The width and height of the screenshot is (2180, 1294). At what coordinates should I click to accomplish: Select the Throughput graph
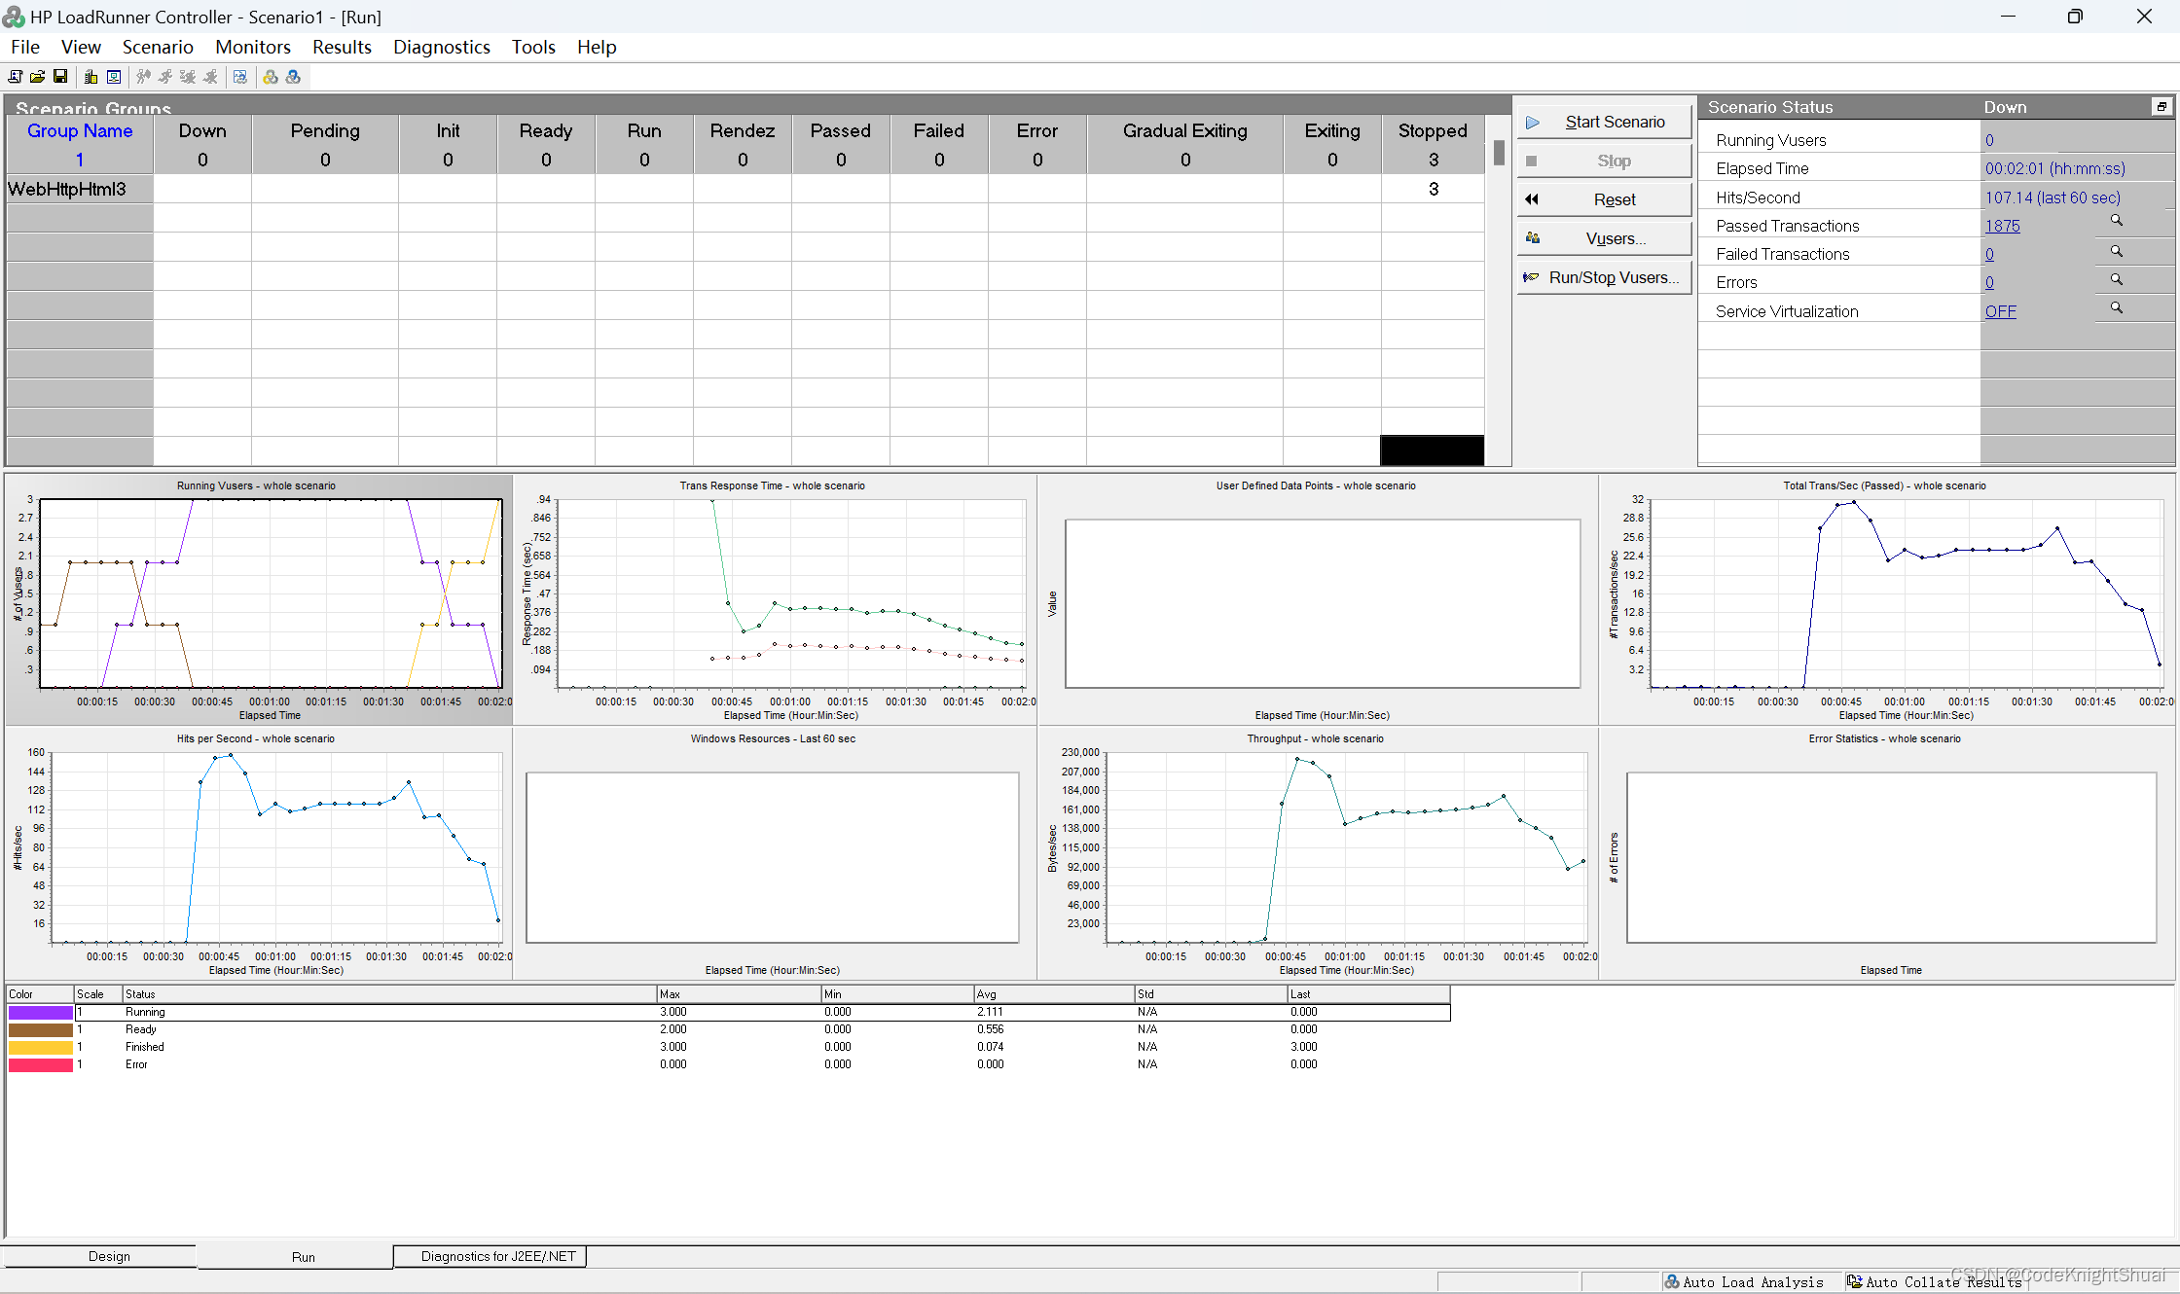(1318, 854)
